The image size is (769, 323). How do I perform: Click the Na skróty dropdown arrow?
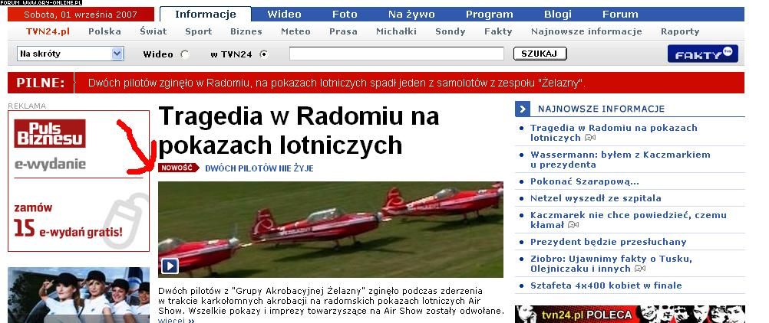(x=117, y=54)
